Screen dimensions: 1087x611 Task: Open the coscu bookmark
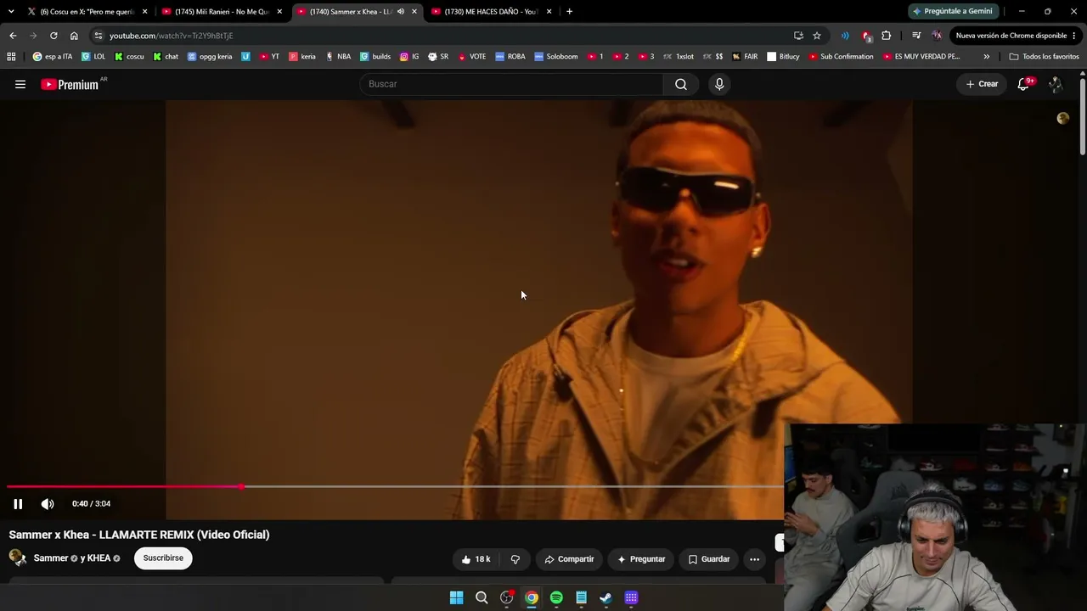[x=129, y=57]
